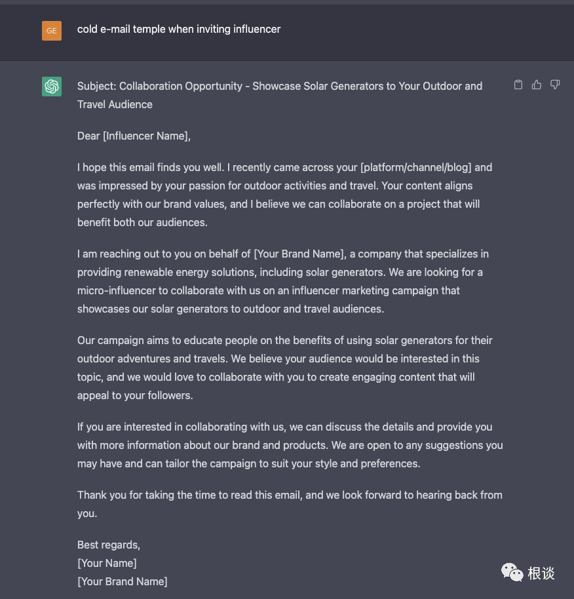The width and height of the screenshot is (574, 599).
Task: Click the "根谈" watermark text
Action: [541, 573]
